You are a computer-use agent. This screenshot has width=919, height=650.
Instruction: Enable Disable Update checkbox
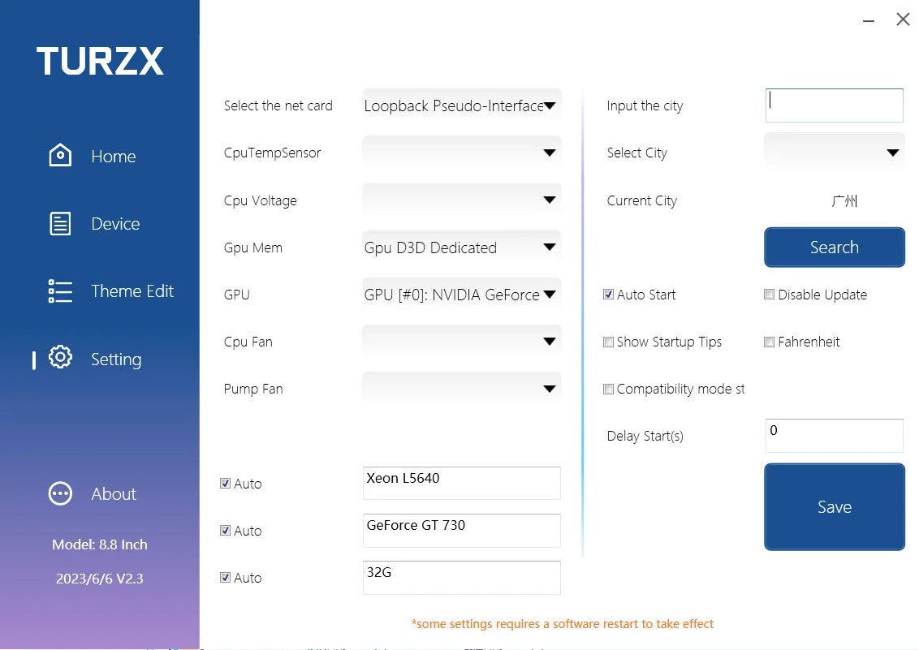[x=769, y=295]
